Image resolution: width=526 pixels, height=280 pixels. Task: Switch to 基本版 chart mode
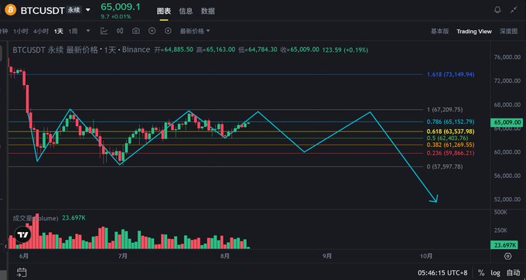(x=440, y=31)
